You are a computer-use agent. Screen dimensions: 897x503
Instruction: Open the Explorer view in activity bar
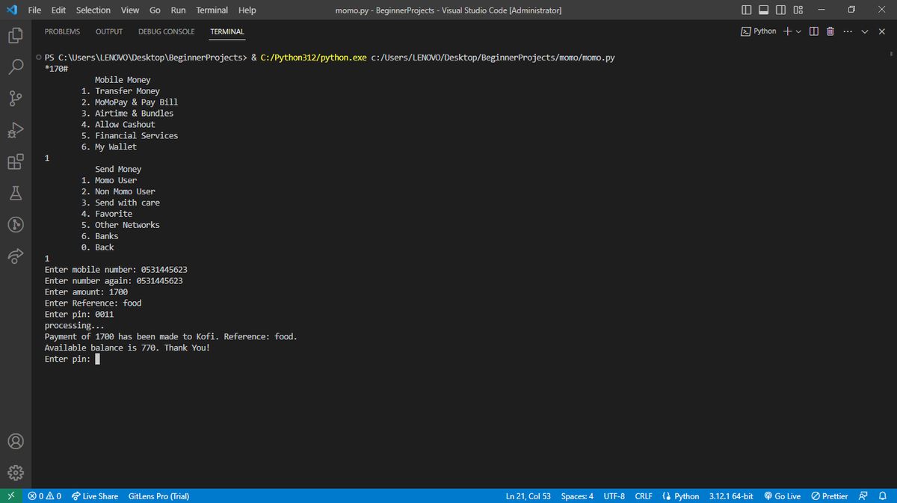15,35
